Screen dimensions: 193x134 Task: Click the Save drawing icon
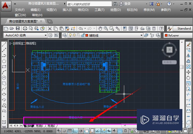point(18,29)
